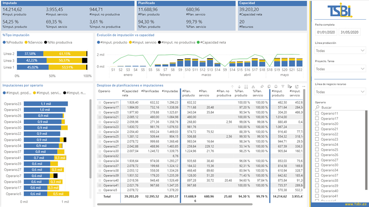This screenshot has height=207, width=369.
Task: Select the Línea 3 stacked bar
Action: 52,61
